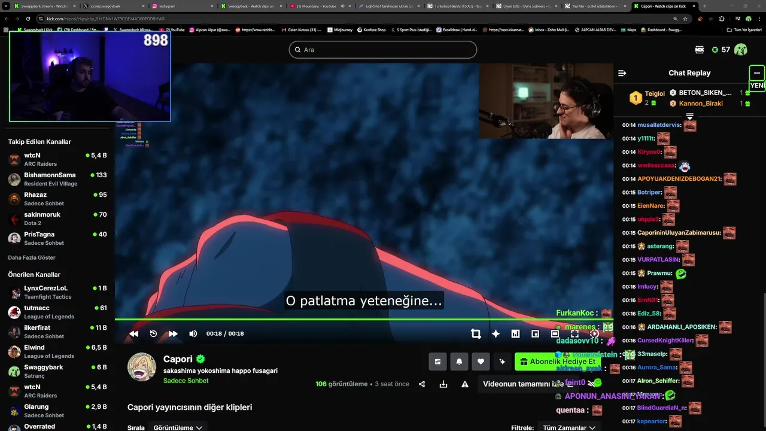Viewport: 766px width, 431px height.
Task: Rewind the clip with the skip-back icon
Action: click(134, 333)
